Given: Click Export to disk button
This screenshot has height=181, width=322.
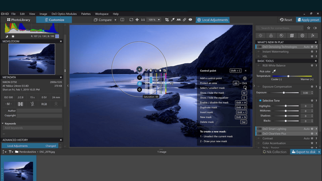Looking at the screenshot, I should click(x=303, y=152).
